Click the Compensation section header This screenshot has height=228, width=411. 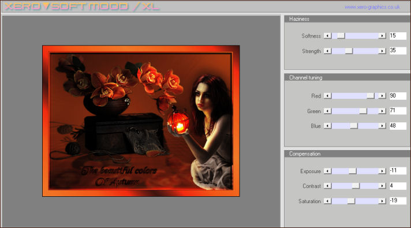pos(347,154)
